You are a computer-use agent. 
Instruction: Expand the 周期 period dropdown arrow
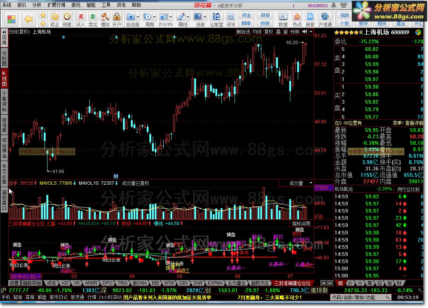coord(155,17)
